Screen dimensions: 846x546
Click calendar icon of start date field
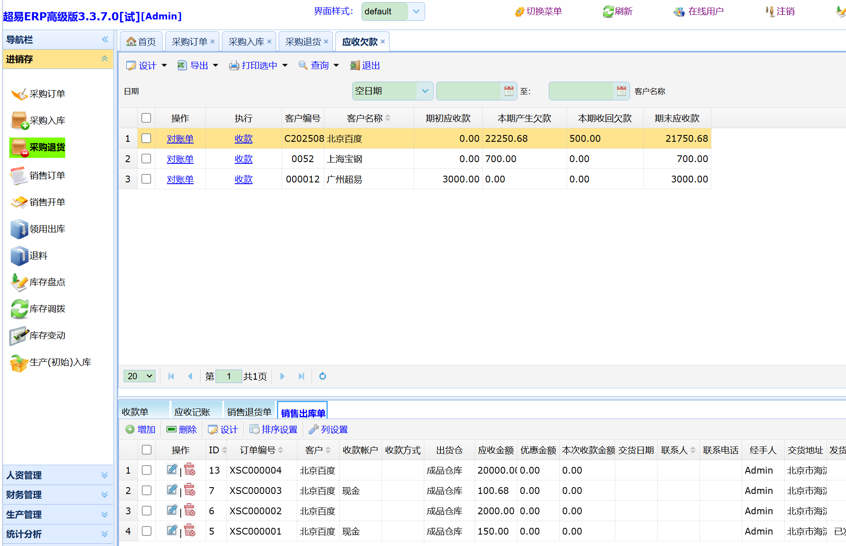pyautogui.click(x=509, y=91)
